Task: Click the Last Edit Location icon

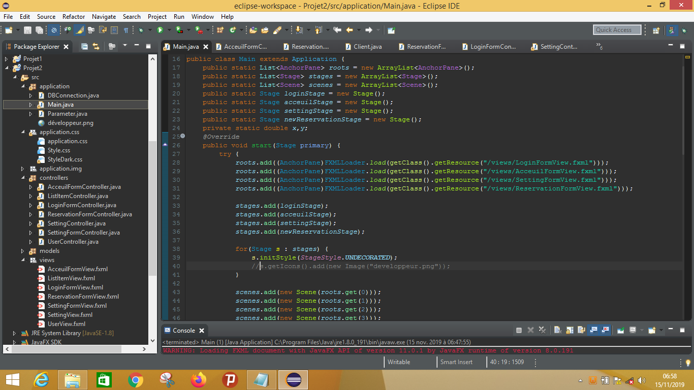Action: click(x=337, y=30)
